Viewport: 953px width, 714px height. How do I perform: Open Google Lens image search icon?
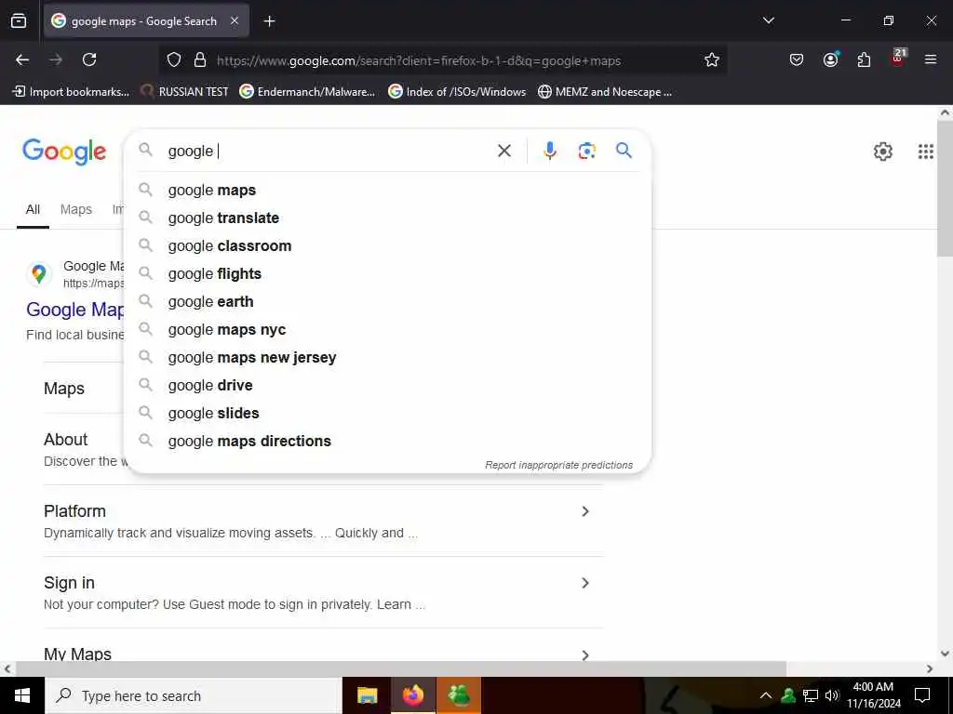(x=586, y=151)
